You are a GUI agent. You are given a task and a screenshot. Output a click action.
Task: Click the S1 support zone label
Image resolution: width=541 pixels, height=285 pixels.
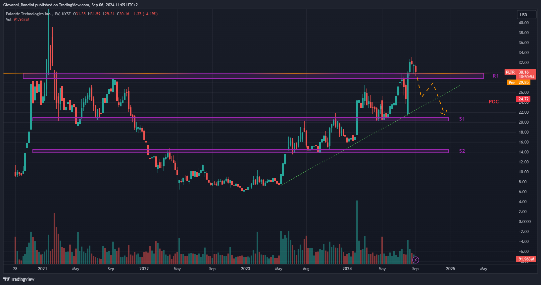coord(462,119)
